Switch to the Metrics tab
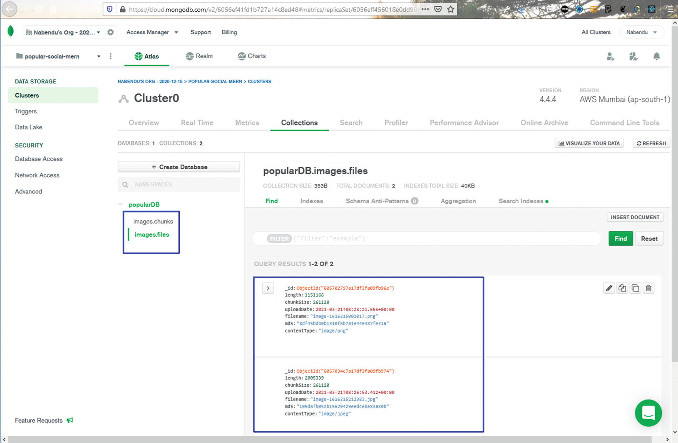The image size is (678, 443). [x=247, y=123]
